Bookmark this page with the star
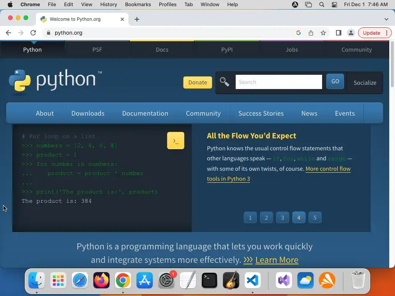 coord(323,33)
